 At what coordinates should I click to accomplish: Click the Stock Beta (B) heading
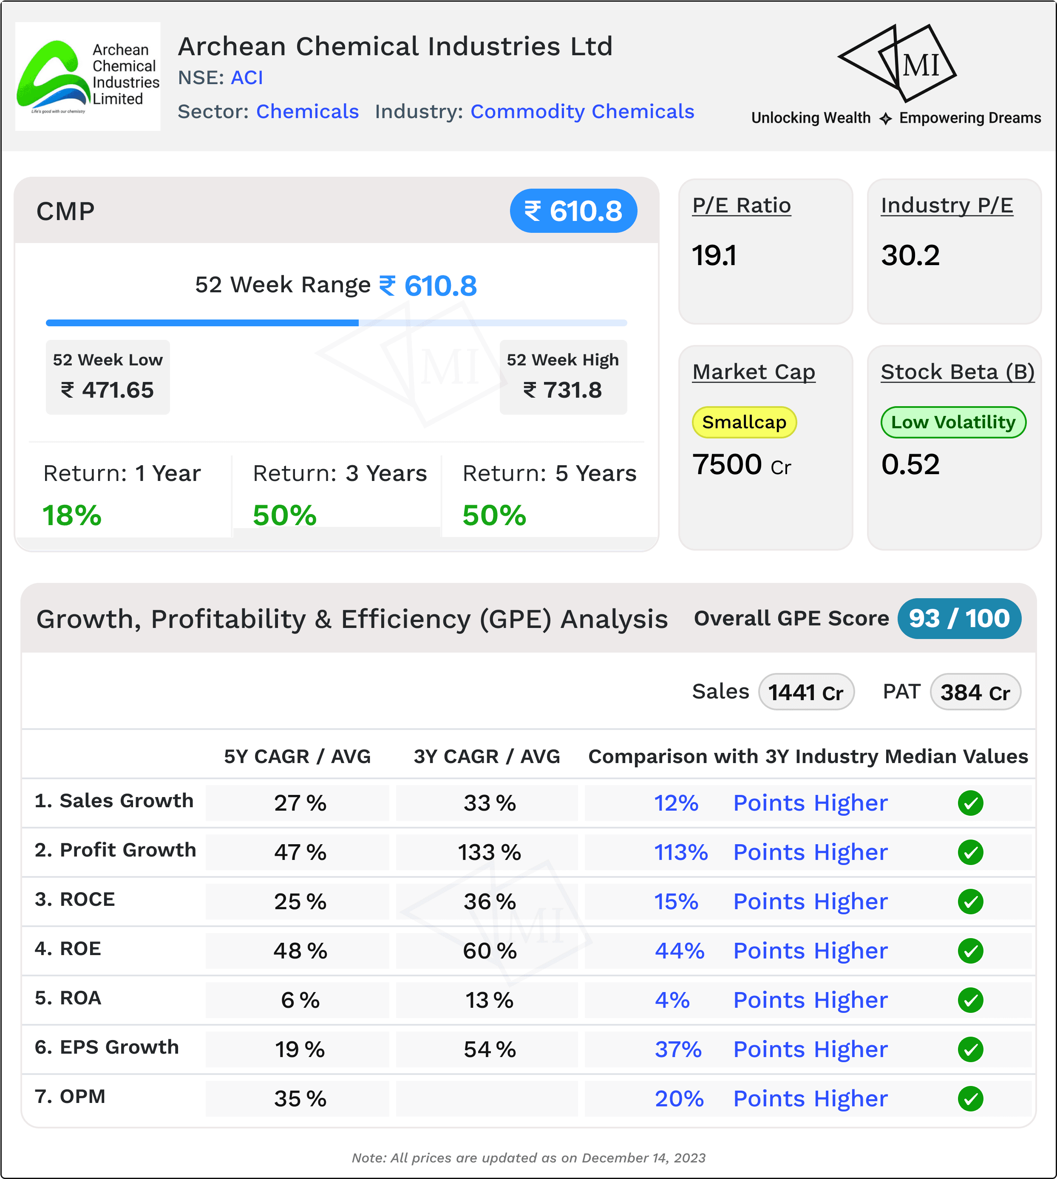[x=957, y=372]
